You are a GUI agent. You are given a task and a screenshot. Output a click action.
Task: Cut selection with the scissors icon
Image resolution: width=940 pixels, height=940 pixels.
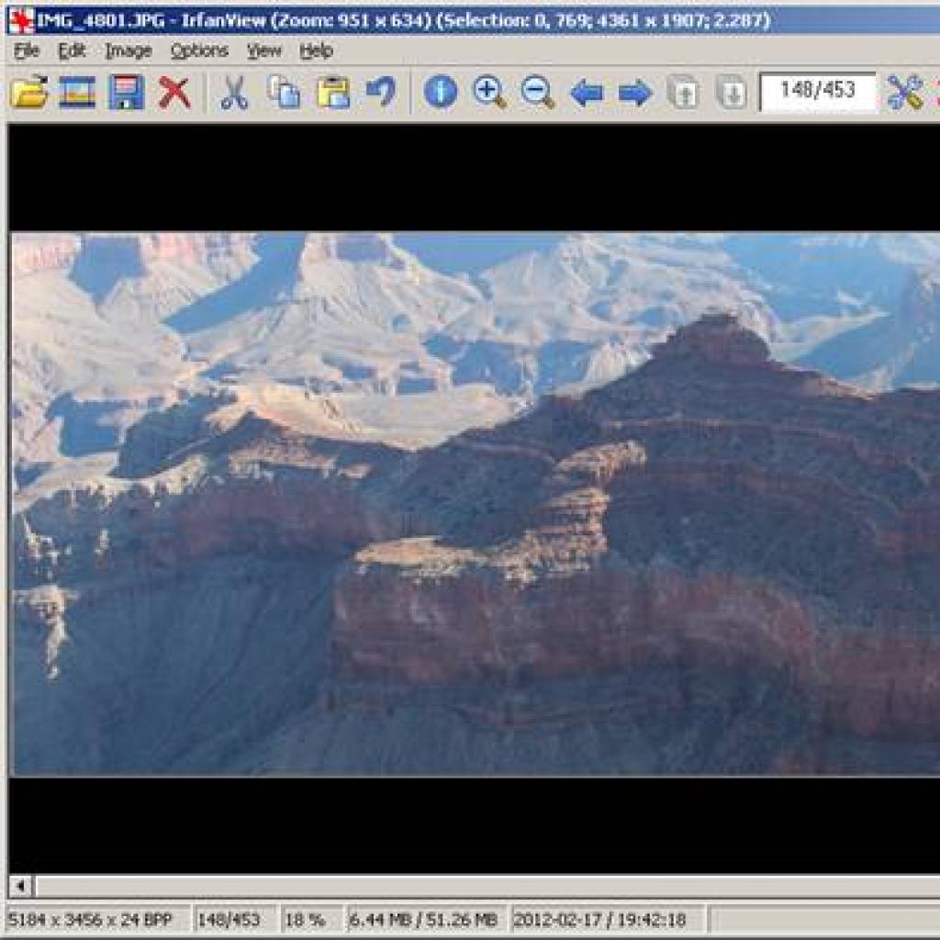[234, 93]
